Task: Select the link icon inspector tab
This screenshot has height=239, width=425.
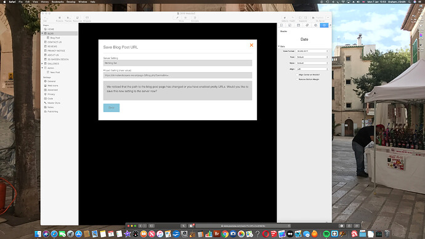Action: pyautogui.click(x=307, y=25)
